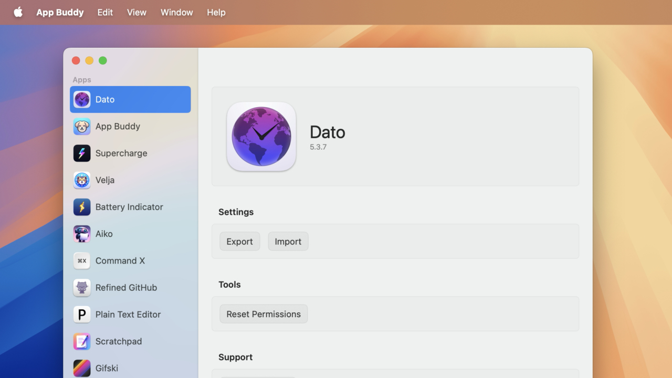Select Aiko in the apps list
The width and height of the screenshot is (672, 378).
tap(130, 234)
